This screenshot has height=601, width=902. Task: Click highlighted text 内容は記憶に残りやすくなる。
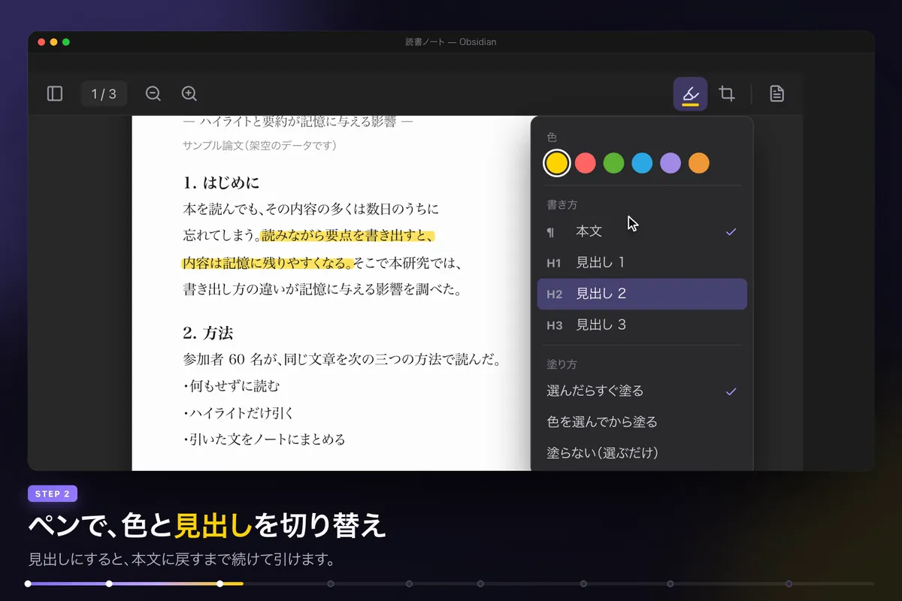[268, 264]
